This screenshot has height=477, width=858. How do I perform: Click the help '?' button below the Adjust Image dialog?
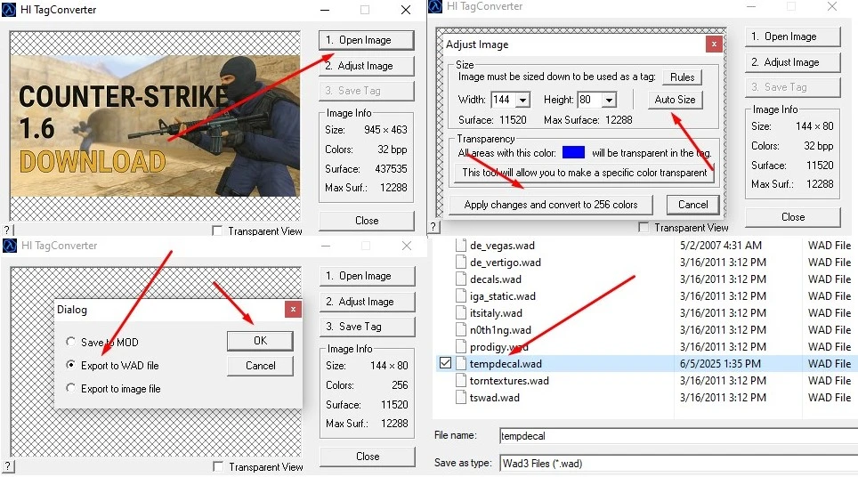(x=433, y=226)
